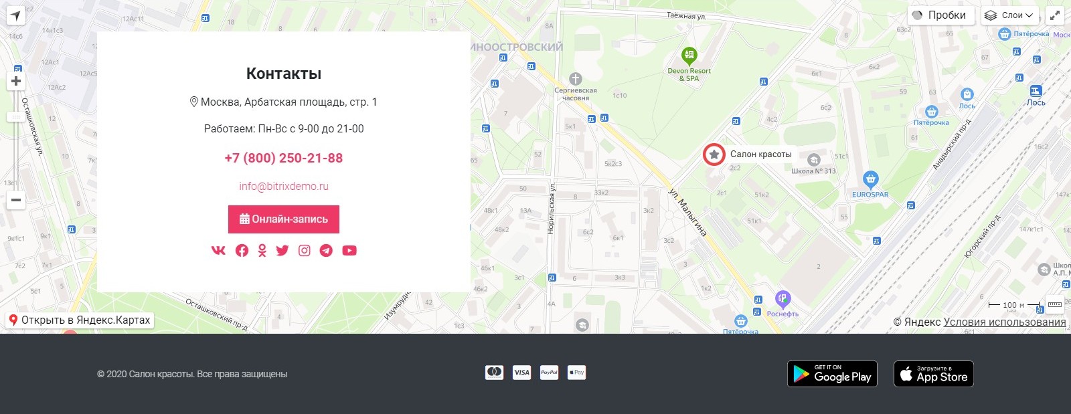Click the YouTube icon

click(349, 250)
